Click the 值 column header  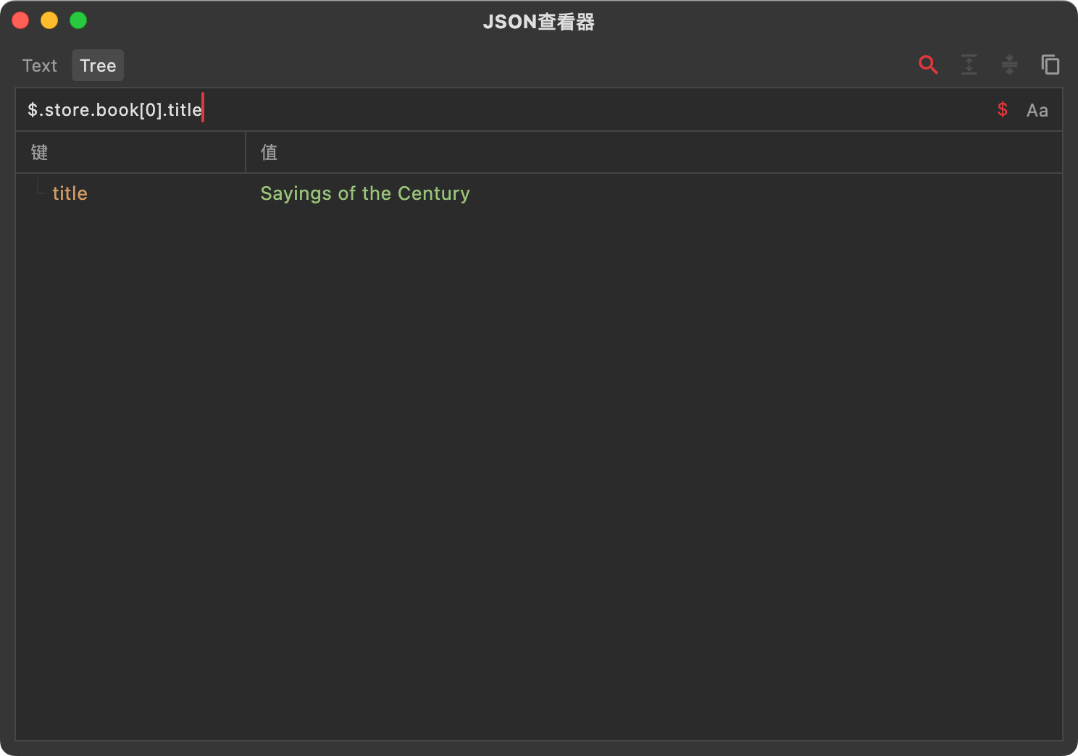pyautogui.click(x=269, y=152)
